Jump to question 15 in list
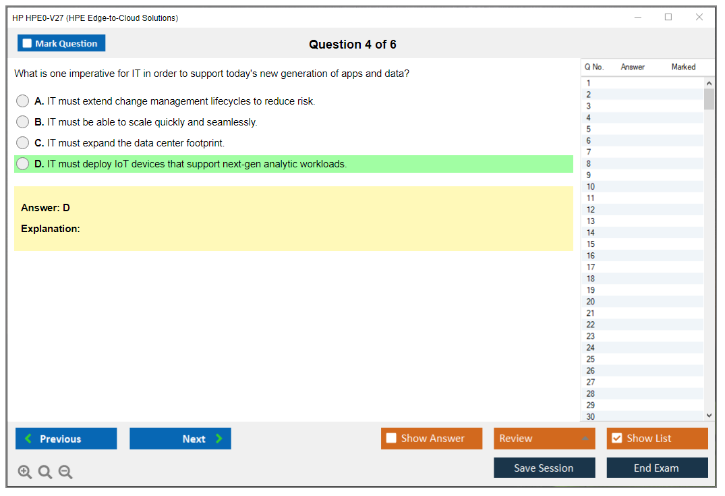 (x=591, y=244)
